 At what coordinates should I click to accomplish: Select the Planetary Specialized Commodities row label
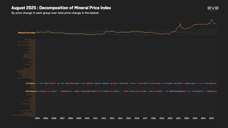click(26, 71)
